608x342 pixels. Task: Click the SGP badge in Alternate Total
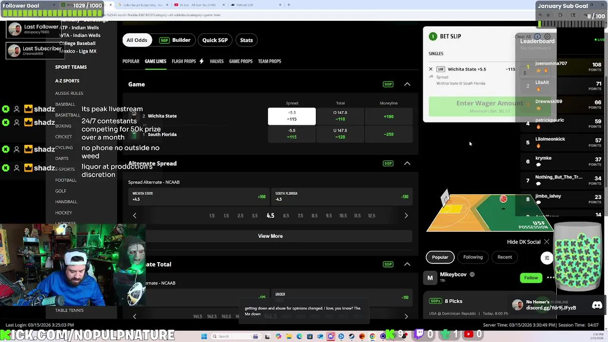click(x=388, y=264)
